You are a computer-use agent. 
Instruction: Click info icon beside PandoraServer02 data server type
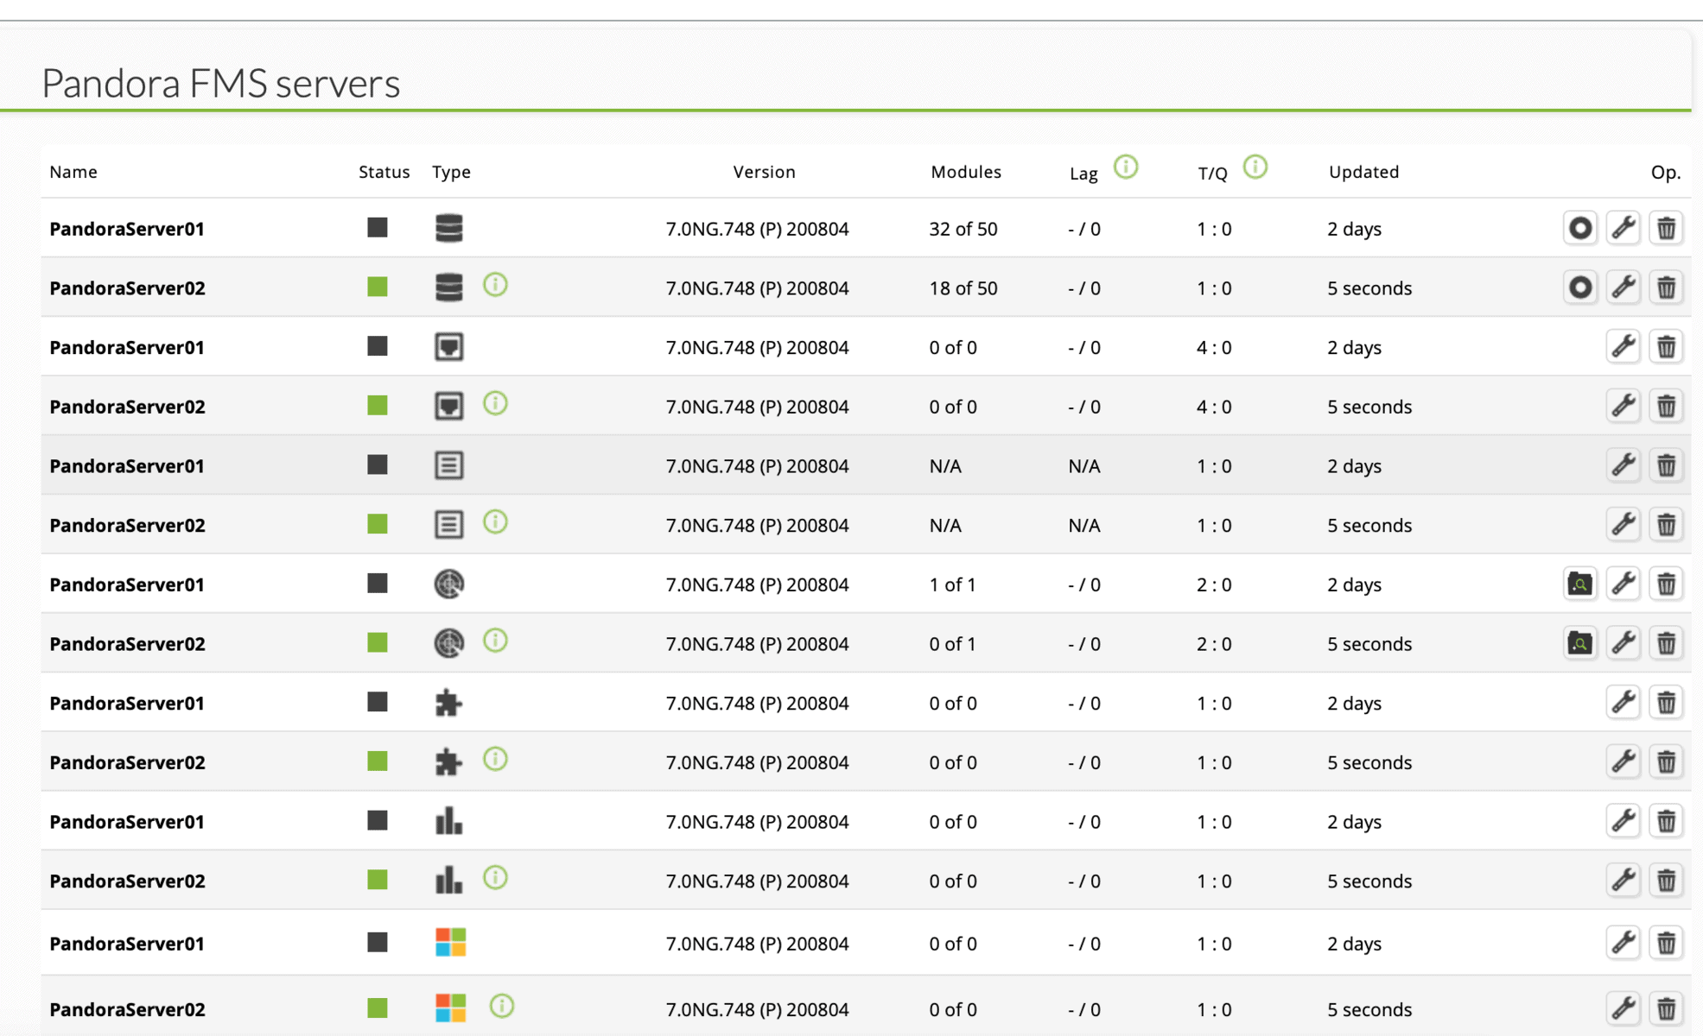point(495,285)
